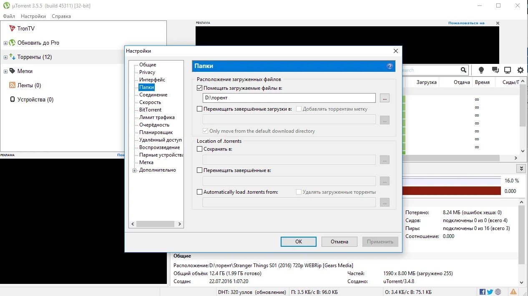Expand Обновить до Pro in sidebar
Viewport: 528px width, 296px height.
click(5, 43)
